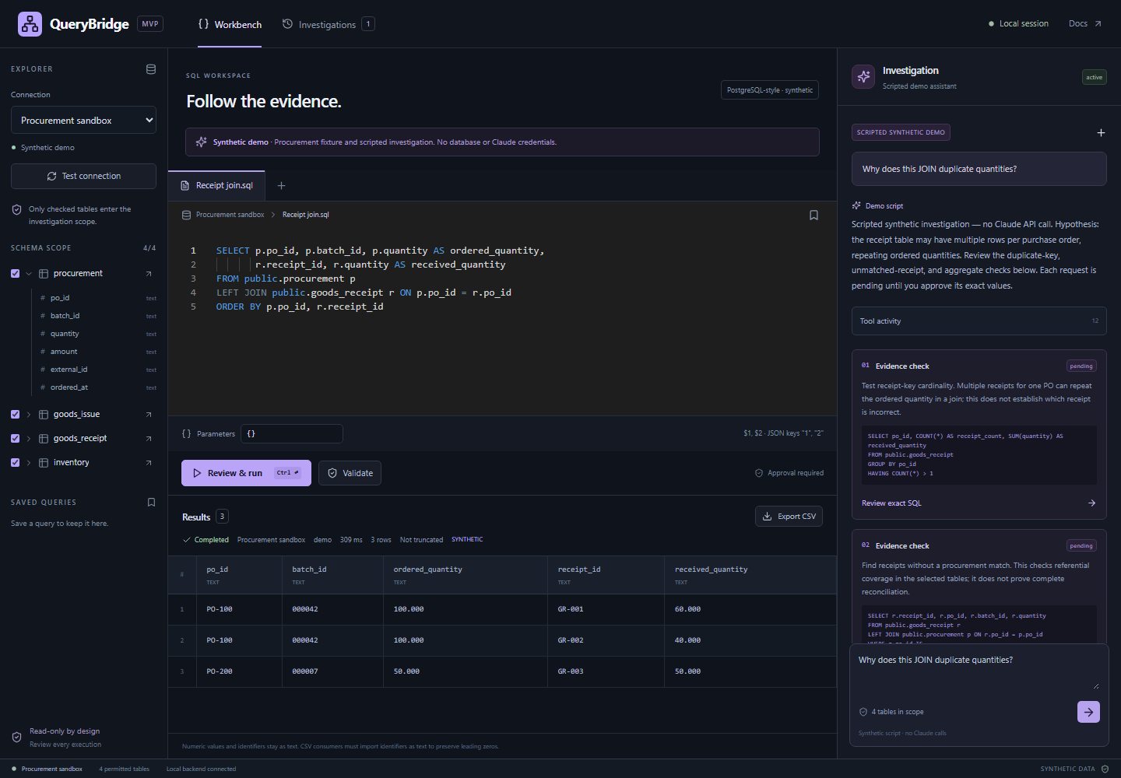
Task: Open procurement table arrow icon
Action: (x=149, y=274)
